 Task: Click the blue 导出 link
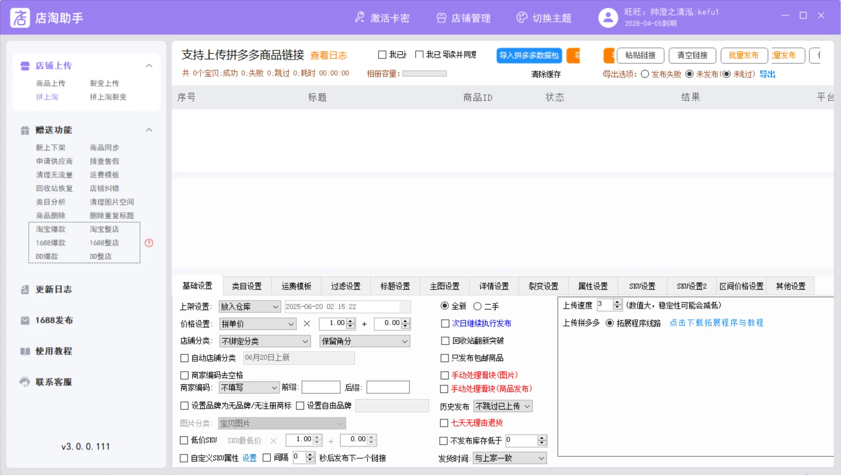(767, 74)
